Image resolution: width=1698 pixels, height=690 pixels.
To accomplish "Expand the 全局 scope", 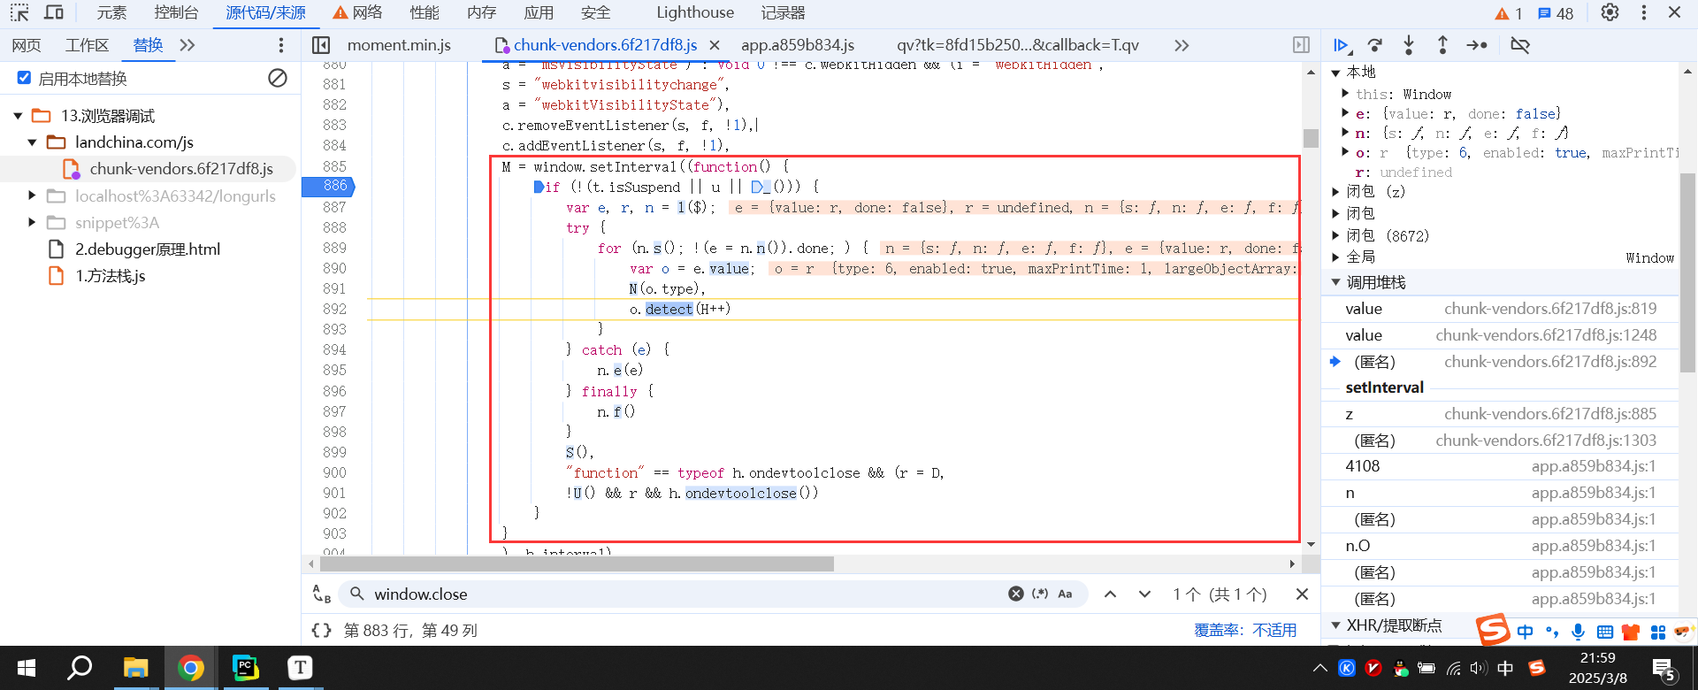I will point(1336,257).
